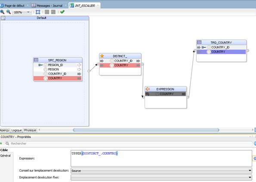The height and width of the screenshot is (182, 256).
Task: Open the Conseil sur l'emplacement d'exécution dropdown
Action: (161, 171)
